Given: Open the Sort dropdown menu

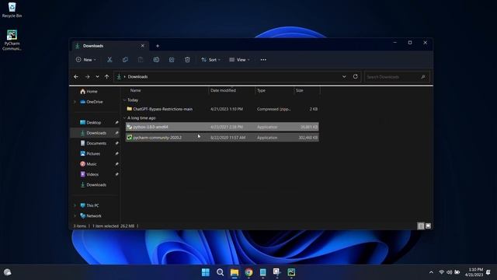Looking at the screenshot, I should (x=210, y=60).
